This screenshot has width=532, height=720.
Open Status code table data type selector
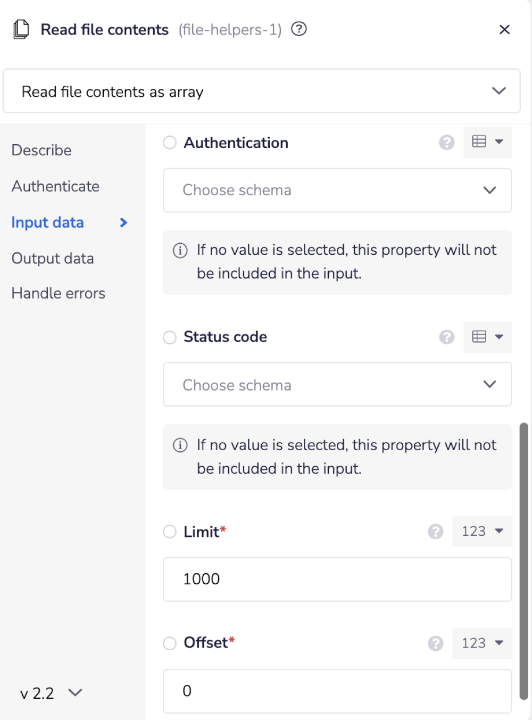(x=487, y=337)
